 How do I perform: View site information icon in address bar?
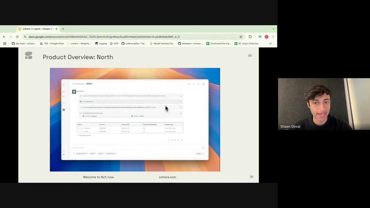(x=25, y=37)
